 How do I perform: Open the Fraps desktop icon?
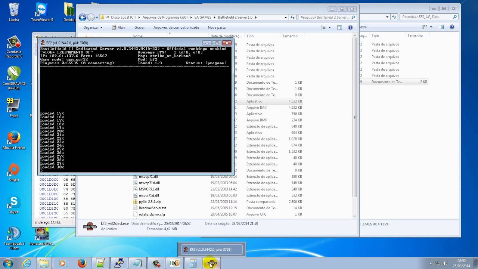[x=14, y=108]
